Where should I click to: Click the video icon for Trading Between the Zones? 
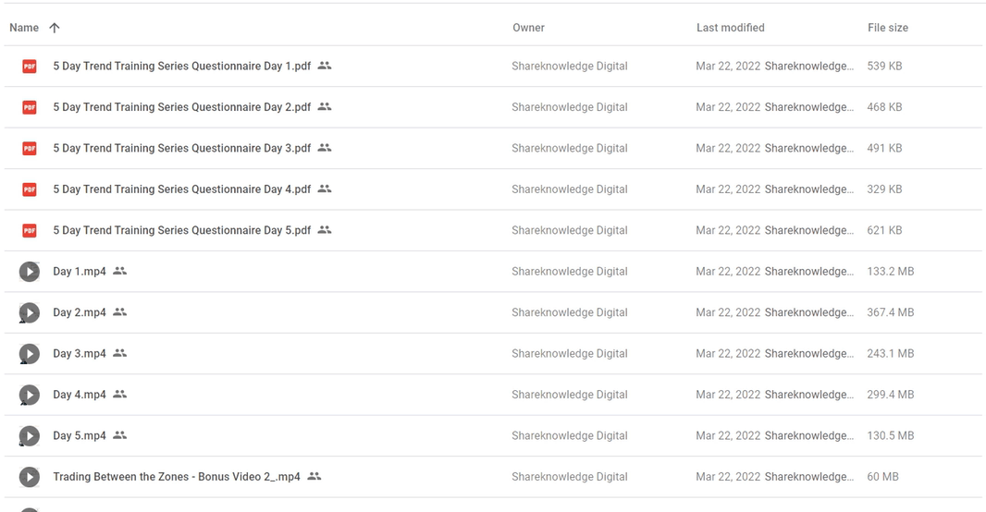tap(29, 477)
